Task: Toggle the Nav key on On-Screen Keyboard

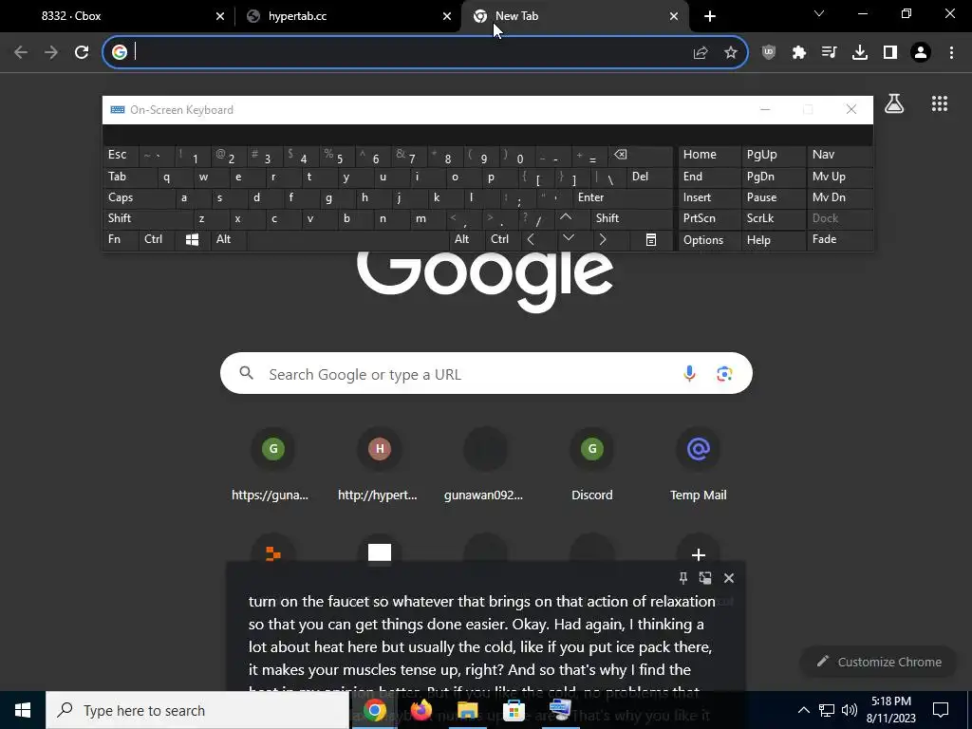Action: click(x=839, y=155)
